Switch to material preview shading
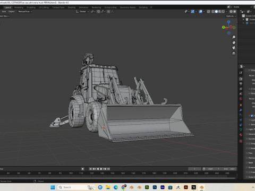 (x=220, y=12)
